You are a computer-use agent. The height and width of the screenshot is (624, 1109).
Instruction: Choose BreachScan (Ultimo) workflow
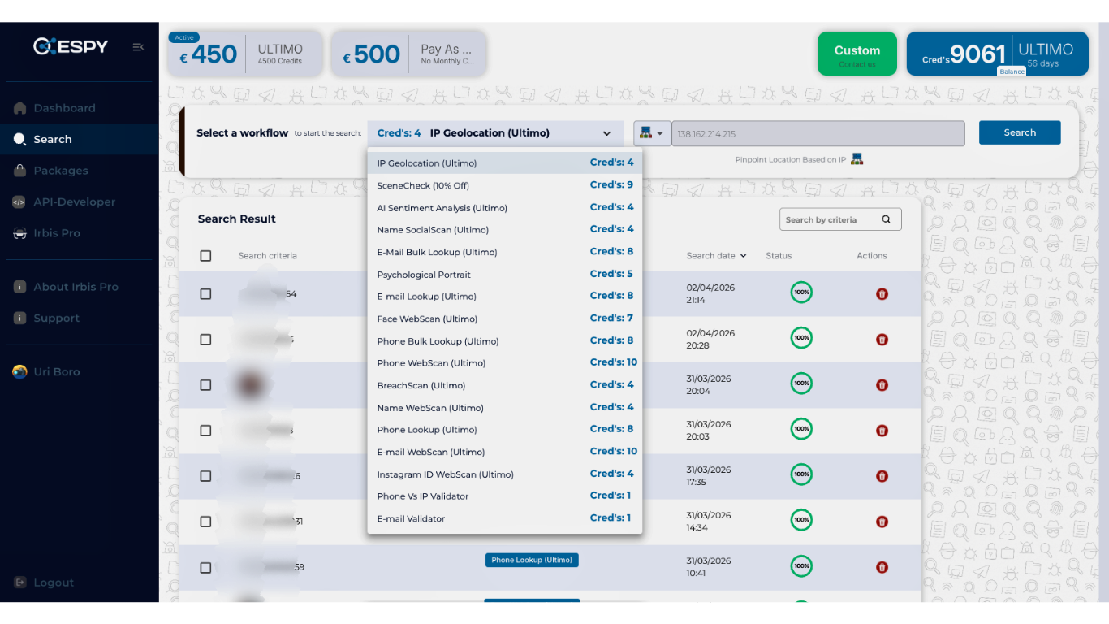(505, 385)
